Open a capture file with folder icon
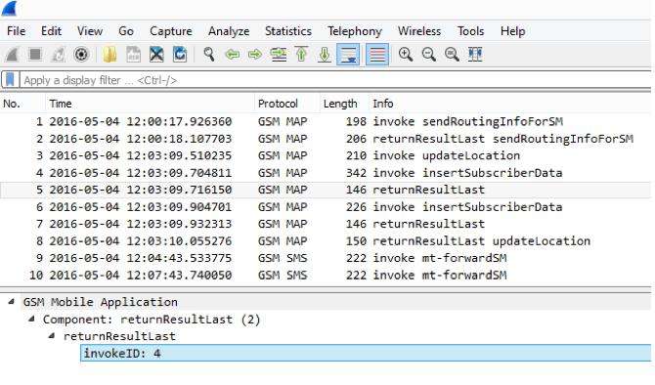The image size is (655, 385). [109, 55]
